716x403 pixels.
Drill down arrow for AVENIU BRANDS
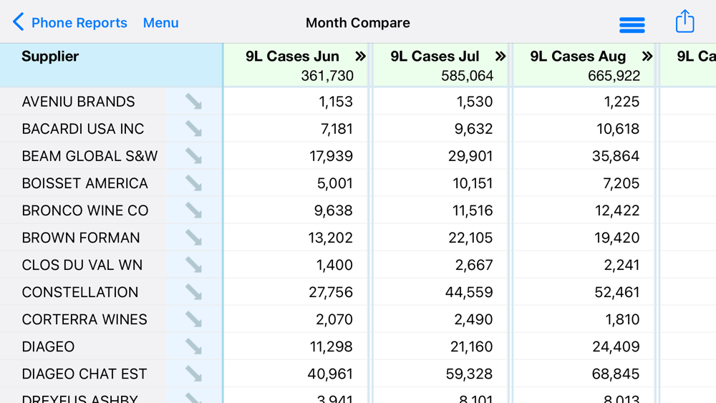pyautogui.click(x=193, y=102)
